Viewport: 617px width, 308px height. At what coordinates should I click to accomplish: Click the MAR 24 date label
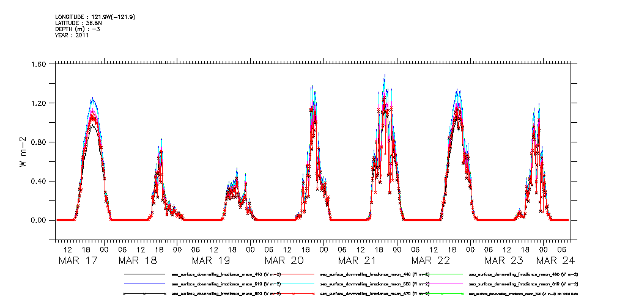[556, 260]
